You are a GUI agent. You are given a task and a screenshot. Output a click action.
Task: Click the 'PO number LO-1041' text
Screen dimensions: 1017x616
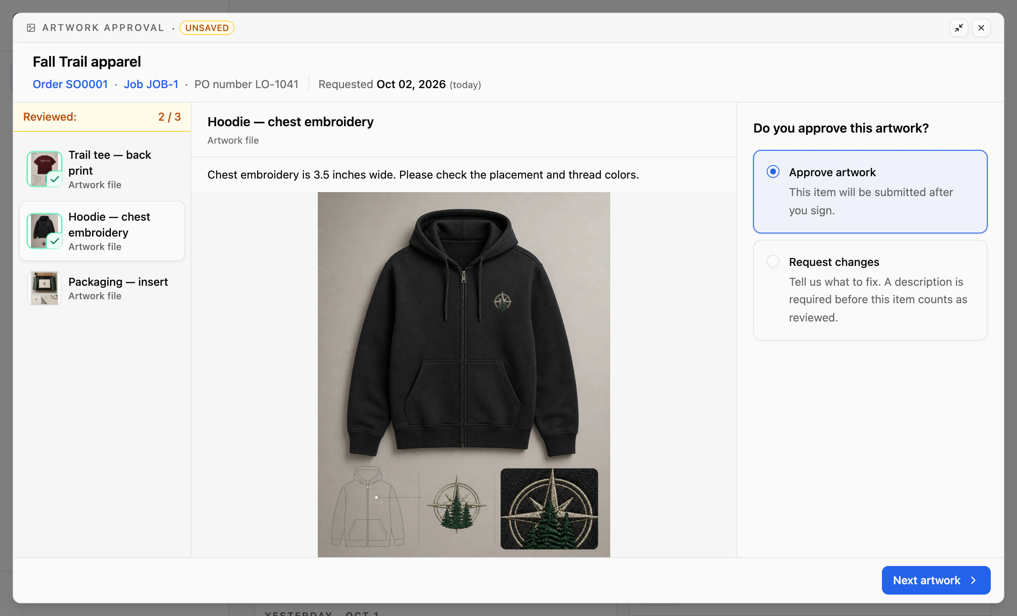click(x=246, y=84)
